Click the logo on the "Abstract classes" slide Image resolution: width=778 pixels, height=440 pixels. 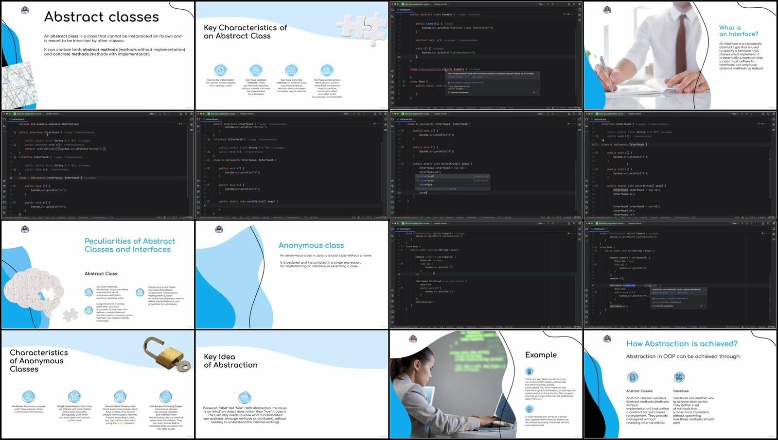click(25, 10)
